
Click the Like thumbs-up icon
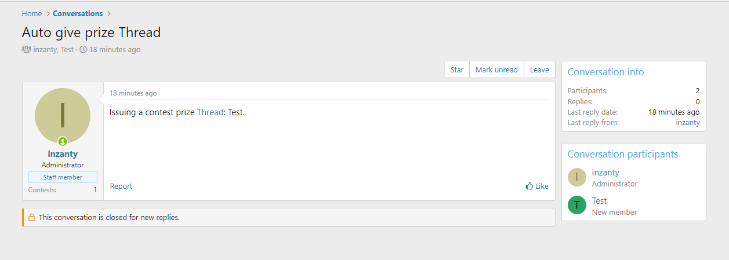529,186
